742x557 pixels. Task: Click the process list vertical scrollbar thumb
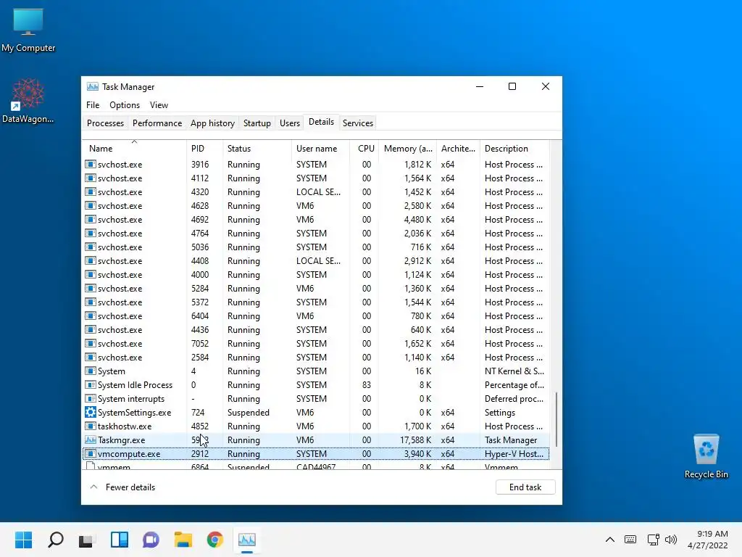pyautogui.click(x=556, y=419)
